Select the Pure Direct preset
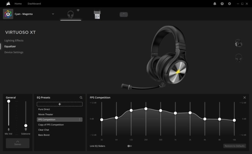The image size is (252, 154). 60,109
